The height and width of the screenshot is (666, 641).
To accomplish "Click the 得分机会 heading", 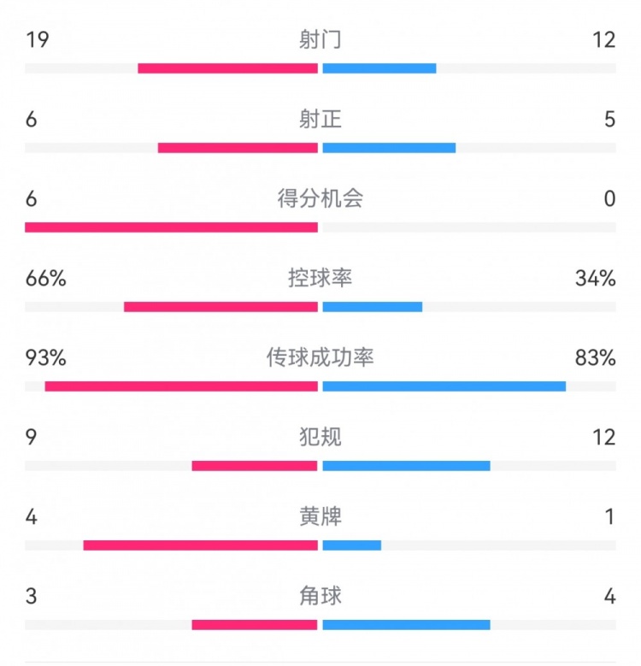I will [320, 199].
